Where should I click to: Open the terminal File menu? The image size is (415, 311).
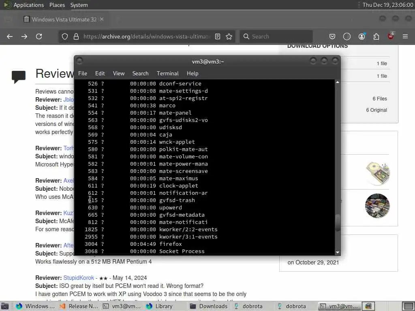83,74
